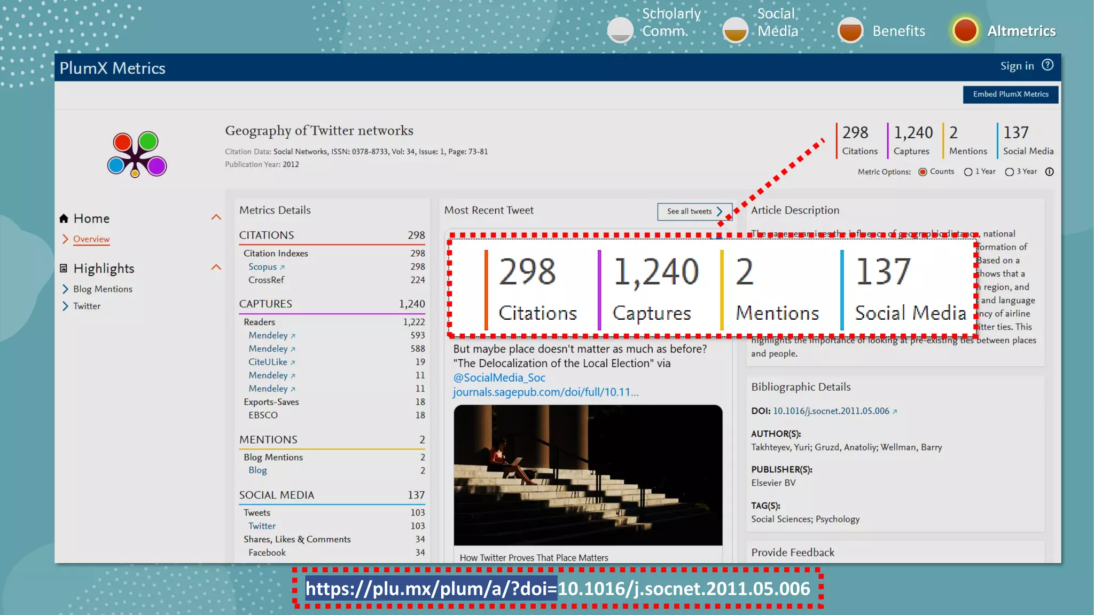Open the help question mark icon
This screenshot has height=615, width=1094.
(x=1048, y=65)
